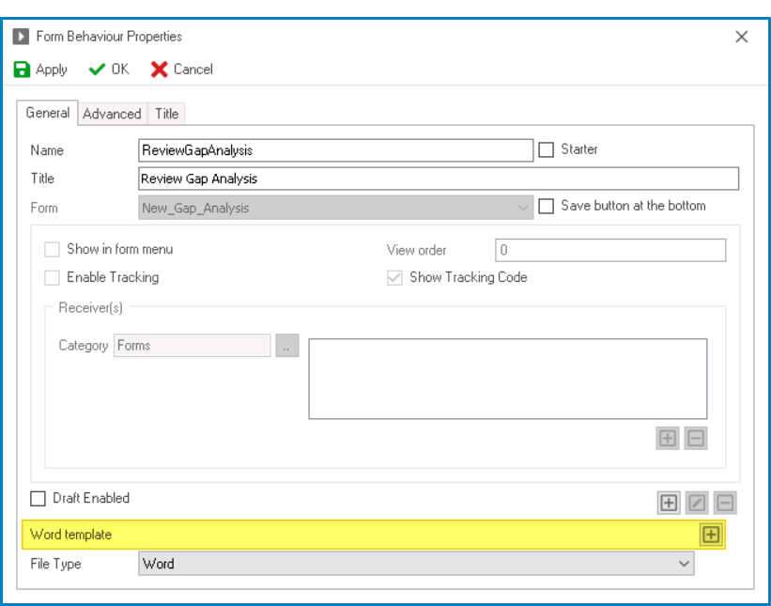
Task: Tick the Show in form menu checkbox
Action: (x=53, y=250)
